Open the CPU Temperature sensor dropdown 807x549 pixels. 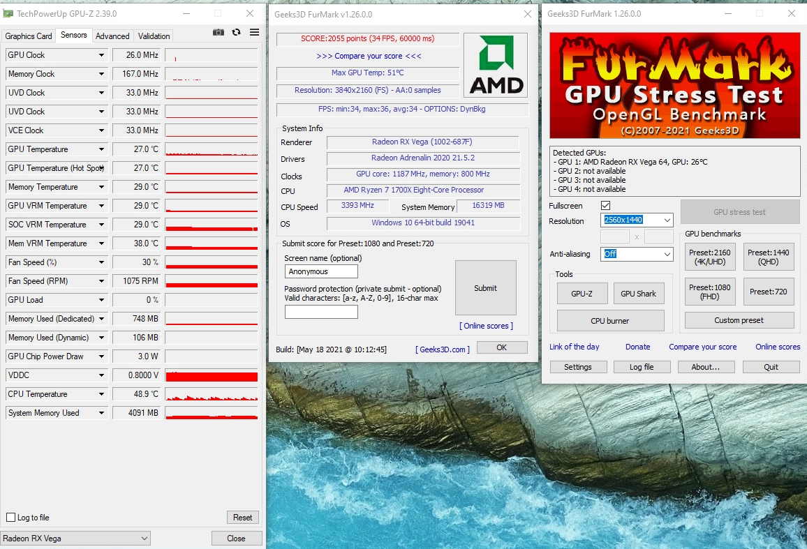[x=101, y=394]
